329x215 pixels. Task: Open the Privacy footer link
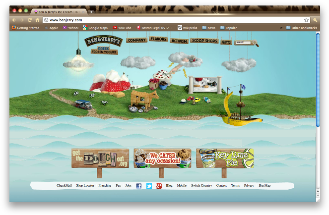(x=249, y=186)
